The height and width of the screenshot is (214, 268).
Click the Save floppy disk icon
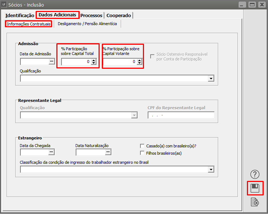click(255, 188)
